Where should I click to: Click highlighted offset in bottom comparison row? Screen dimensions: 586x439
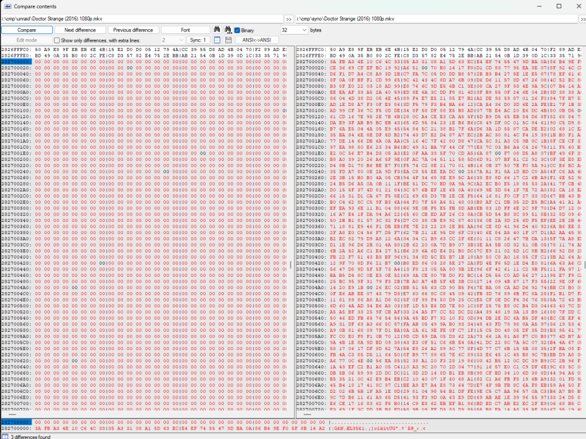pos(16,422)
